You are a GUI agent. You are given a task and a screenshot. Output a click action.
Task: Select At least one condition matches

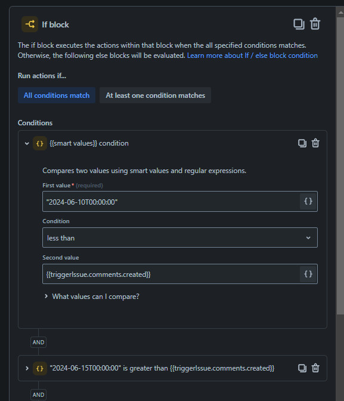[x=155, y=95]
